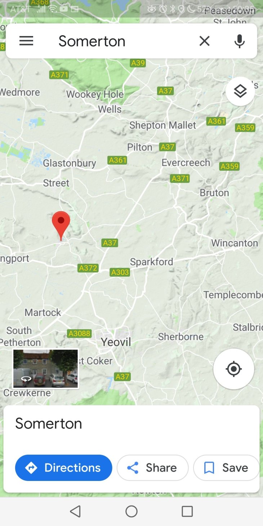Screen dimensions: 263x526
Task: Select Glastonbury label on the map
Action: [70, 163]
